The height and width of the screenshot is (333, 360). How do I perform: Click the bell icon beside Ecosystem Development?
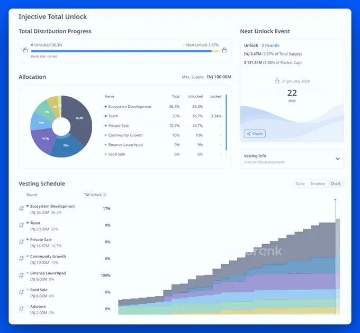pos(21,208)
